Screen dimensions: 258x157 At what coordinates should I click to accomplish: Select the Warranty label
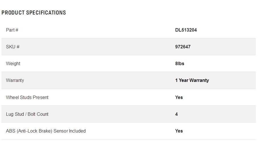tap(15, 80)
